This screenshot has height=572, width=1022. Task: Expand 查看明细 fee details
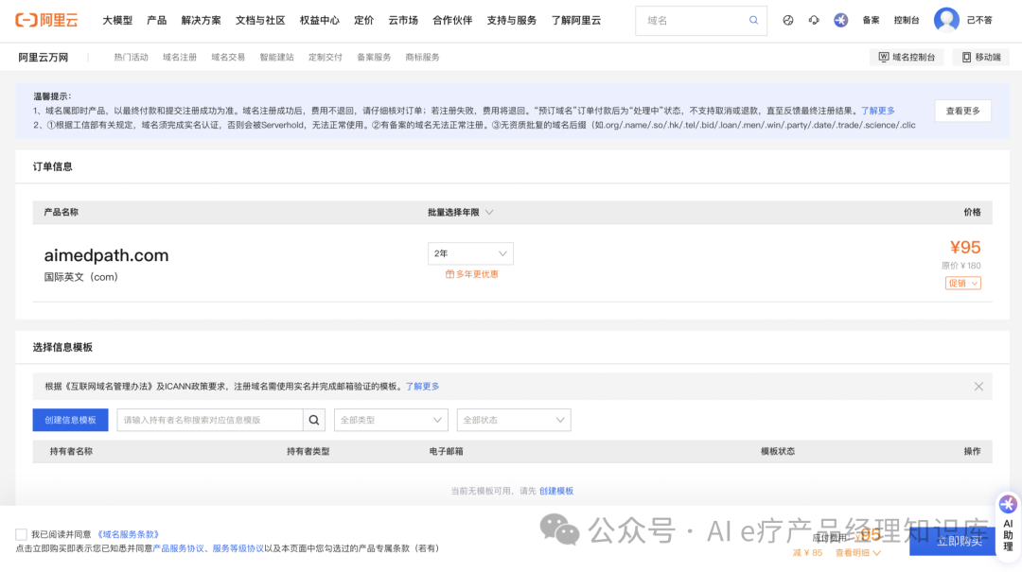857,552
